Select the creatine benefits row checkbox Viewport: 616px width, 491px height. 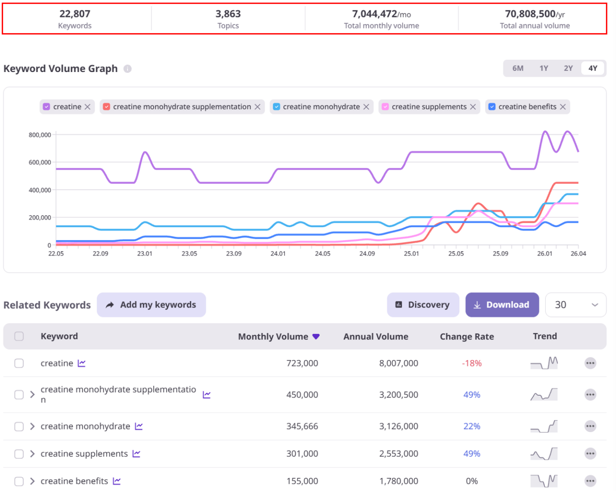point(19,481)
